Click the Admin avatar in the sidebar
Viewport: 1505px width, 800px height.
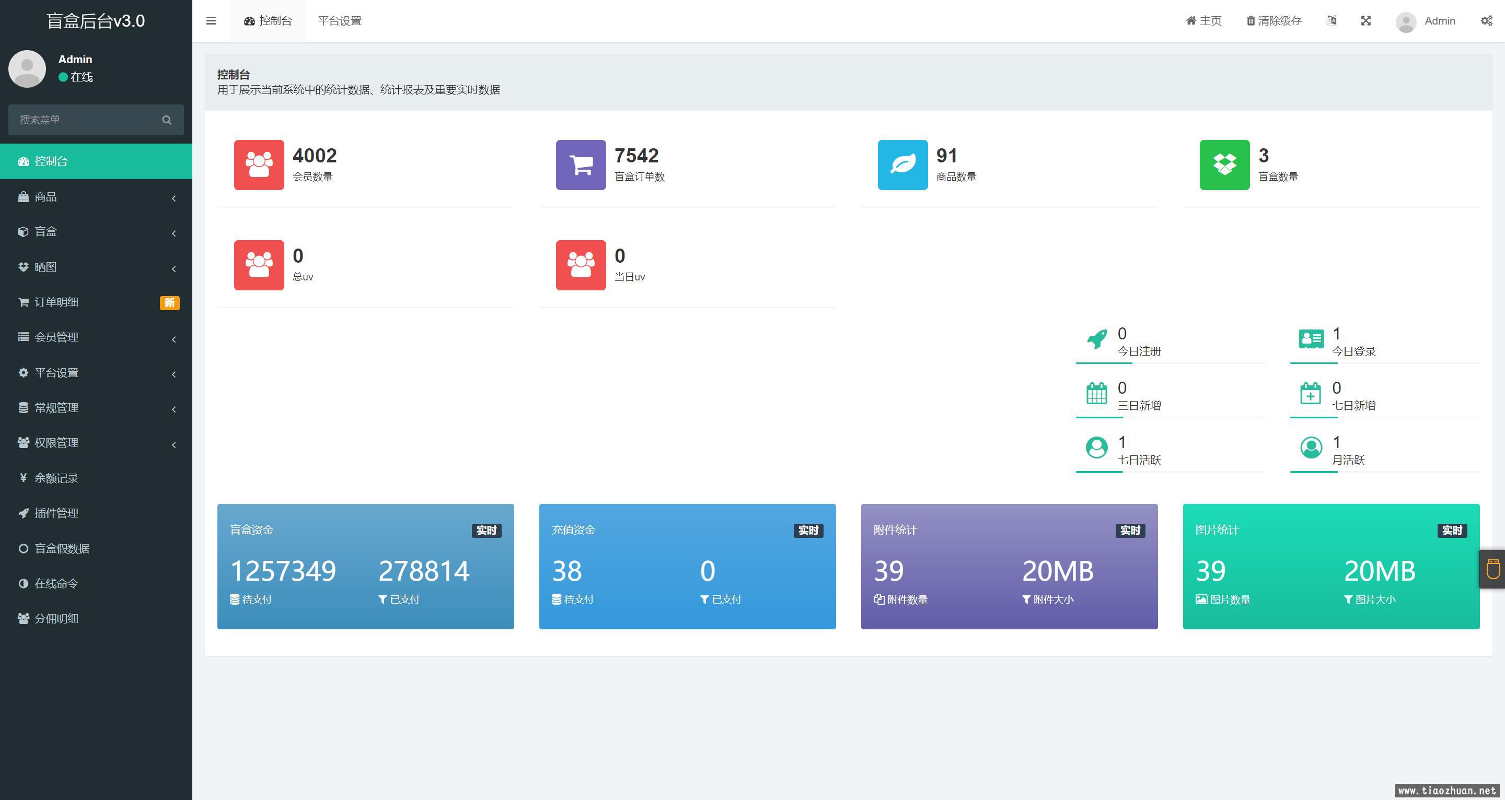pyautogui.click(x=27, y=69)
